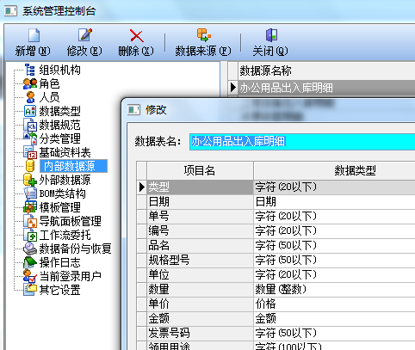This screenshot has width=415, height=350.
Task: Open 操作日志 tree node
Action: [59, 262]
